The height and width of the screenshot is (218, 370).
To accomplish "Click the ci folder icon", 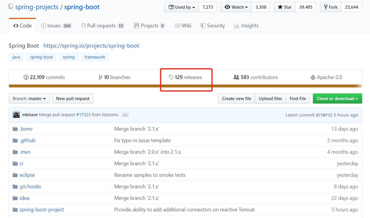I will [x=15, y=163].
